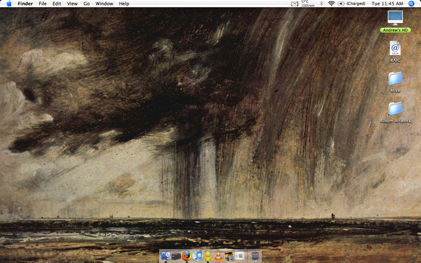The height and width of the screenshot is (263, 421).
Task: Launch Firefox from the Dock
Action: point(187,256)
